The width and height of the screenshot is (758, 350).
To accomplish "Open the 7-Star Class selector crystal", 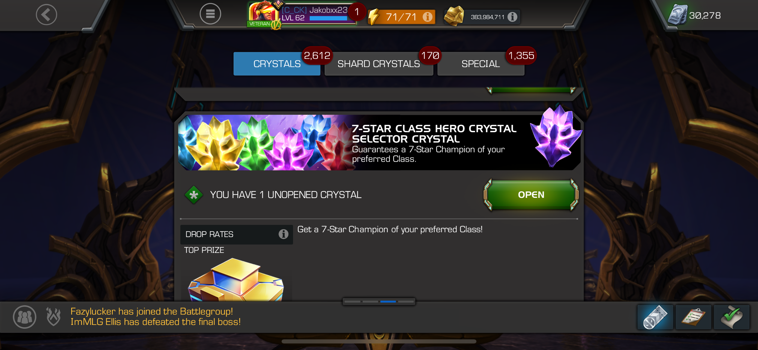I will coord(531,195).
